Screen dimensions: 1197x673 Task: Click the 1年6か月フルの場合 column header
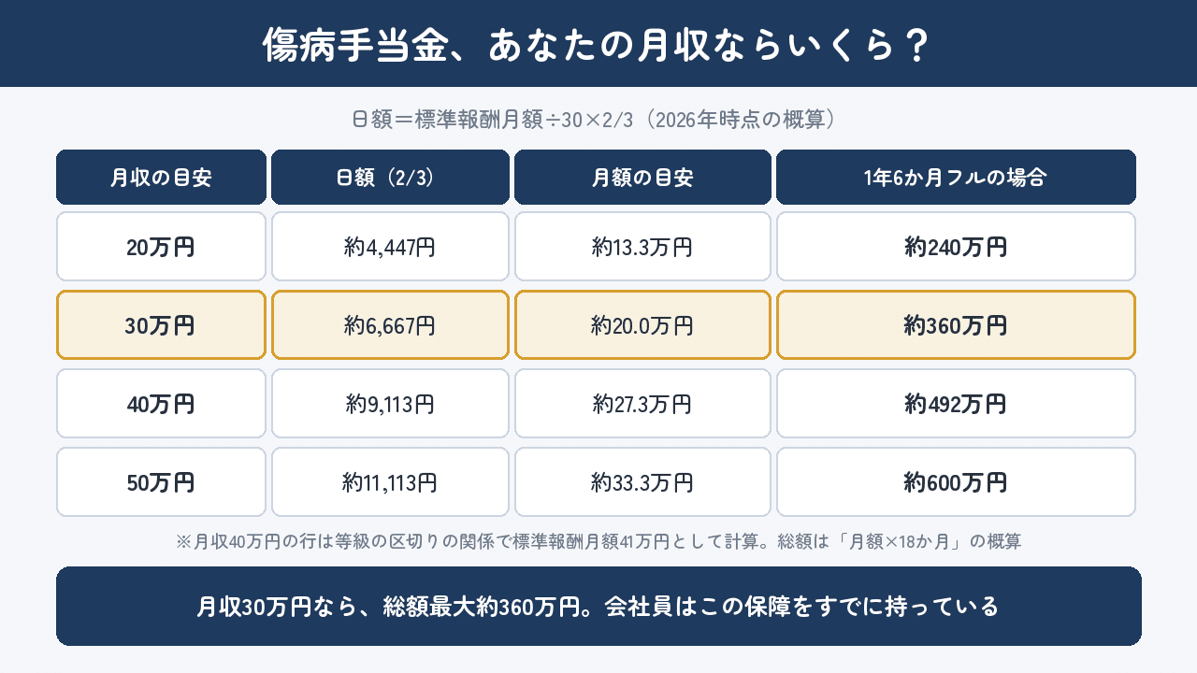point(956,178)
